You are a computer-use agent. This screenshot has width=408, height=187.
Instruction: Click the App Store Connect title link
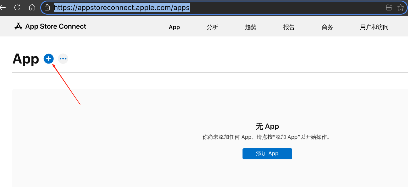(56, 26)
